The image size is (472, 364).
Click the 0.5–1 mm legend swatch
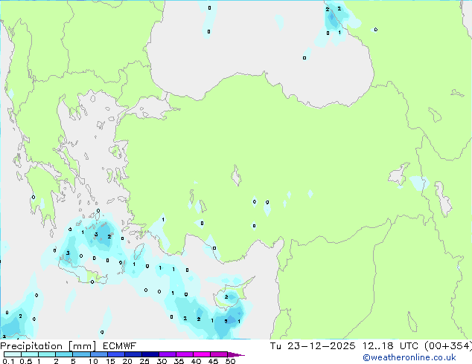[x=30, y=354]
